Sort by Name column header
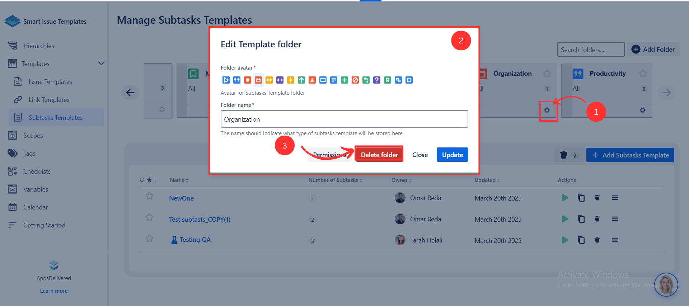 pos(179,180)
